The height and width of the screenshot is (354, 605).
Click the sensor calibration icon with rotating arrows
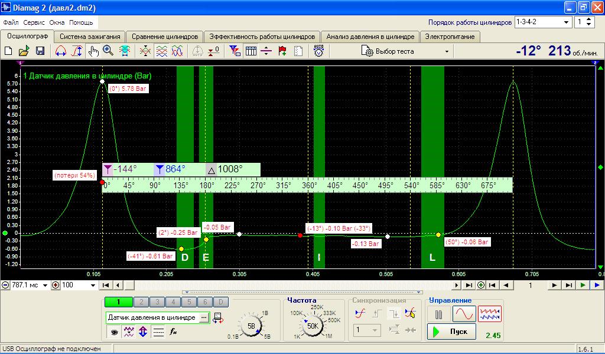[x=218, y=318]
